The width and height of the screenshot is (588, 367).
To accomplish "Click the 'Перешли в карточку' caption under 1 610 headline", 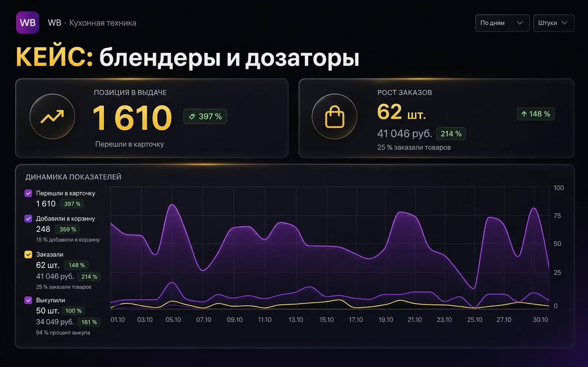I will 129,144.
